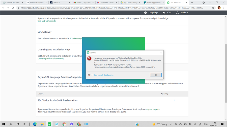The image size is (227, 127).
Task: Open the SDL Gateway knowledge base link
Action: pos(76,38)
